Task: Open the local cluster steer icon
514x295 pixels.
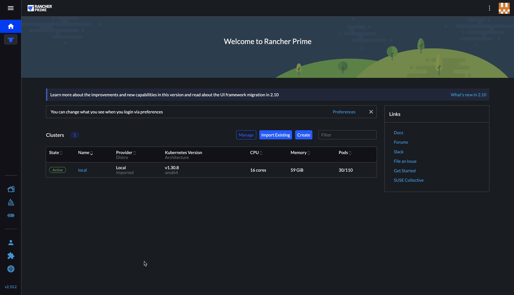Action: tap(11, 39)
